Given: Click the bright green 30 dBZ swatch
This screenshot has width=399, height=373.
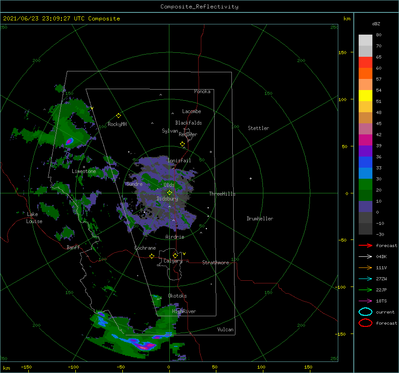Looking at the screenshot, I should coord(365,185).
